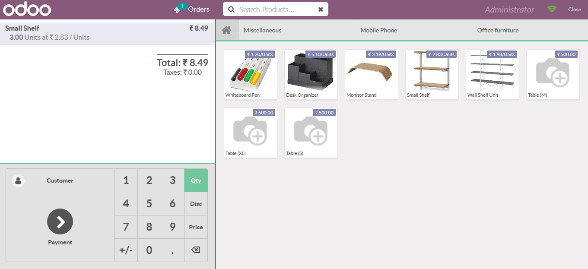
Task: Click the Whiteboard Pen product thumbnail
Action: click(250, 74)
